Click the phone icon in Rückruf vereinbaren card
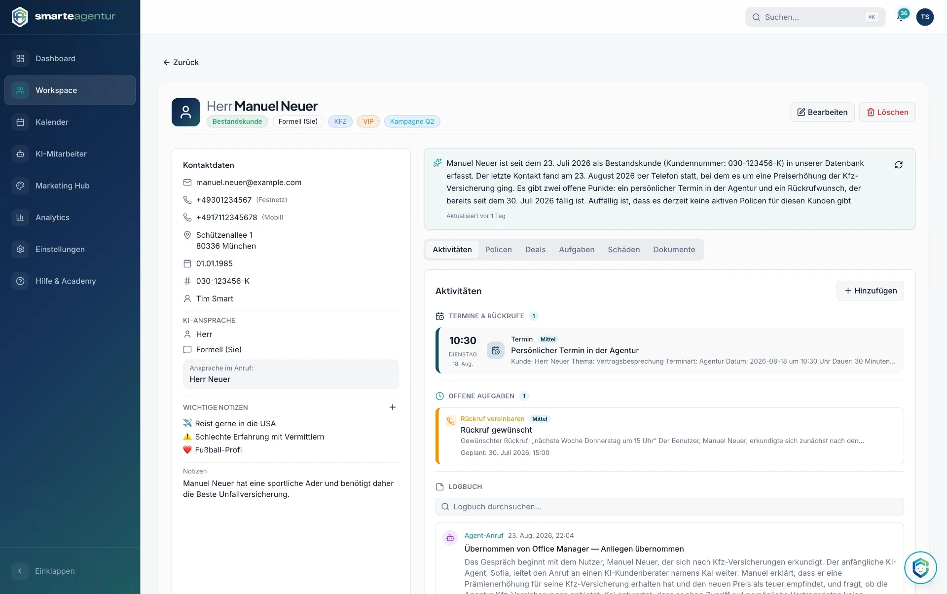947x594 pixels. tap(450, 421)
